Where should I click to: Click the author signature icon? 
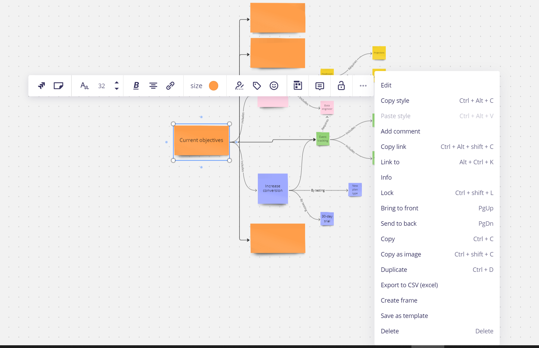[240, 86]
